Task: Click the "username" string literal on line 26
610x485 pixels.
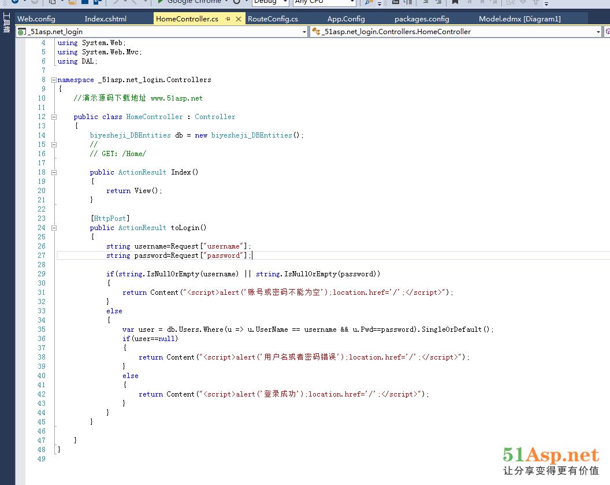Action: click(224, 246)
